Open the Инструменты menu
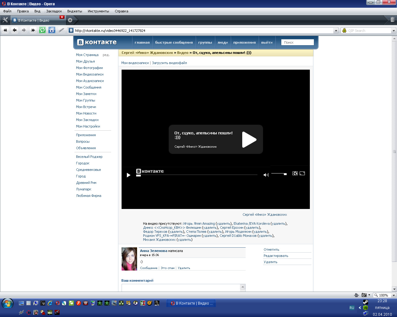 [98, 11]
